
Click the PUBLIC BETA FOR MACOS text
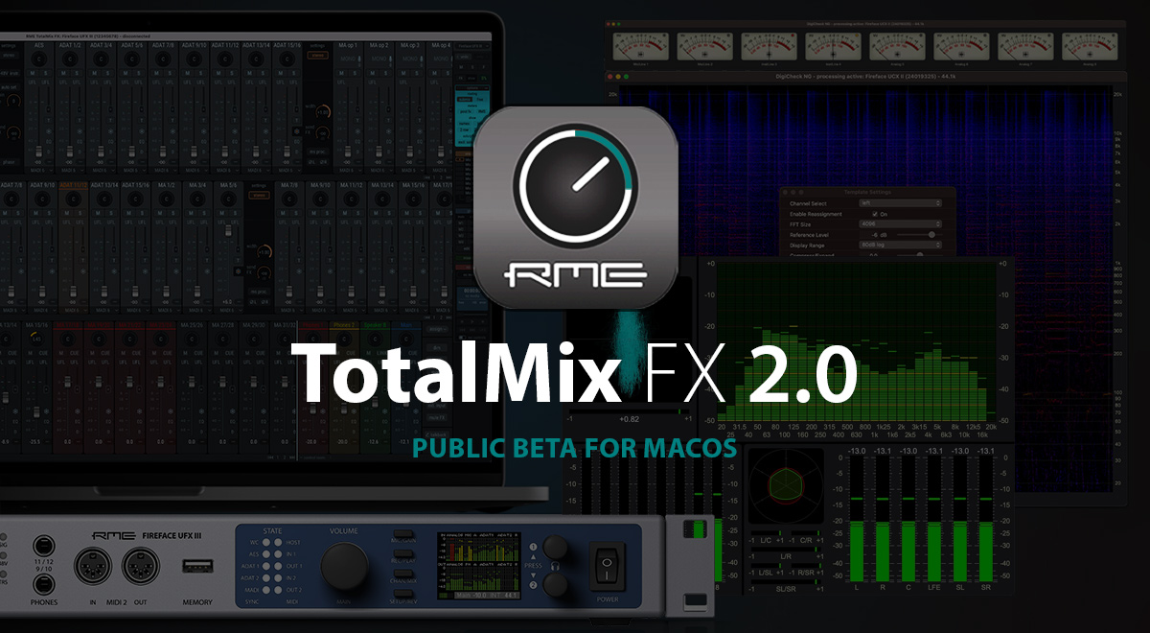(575, 448)
